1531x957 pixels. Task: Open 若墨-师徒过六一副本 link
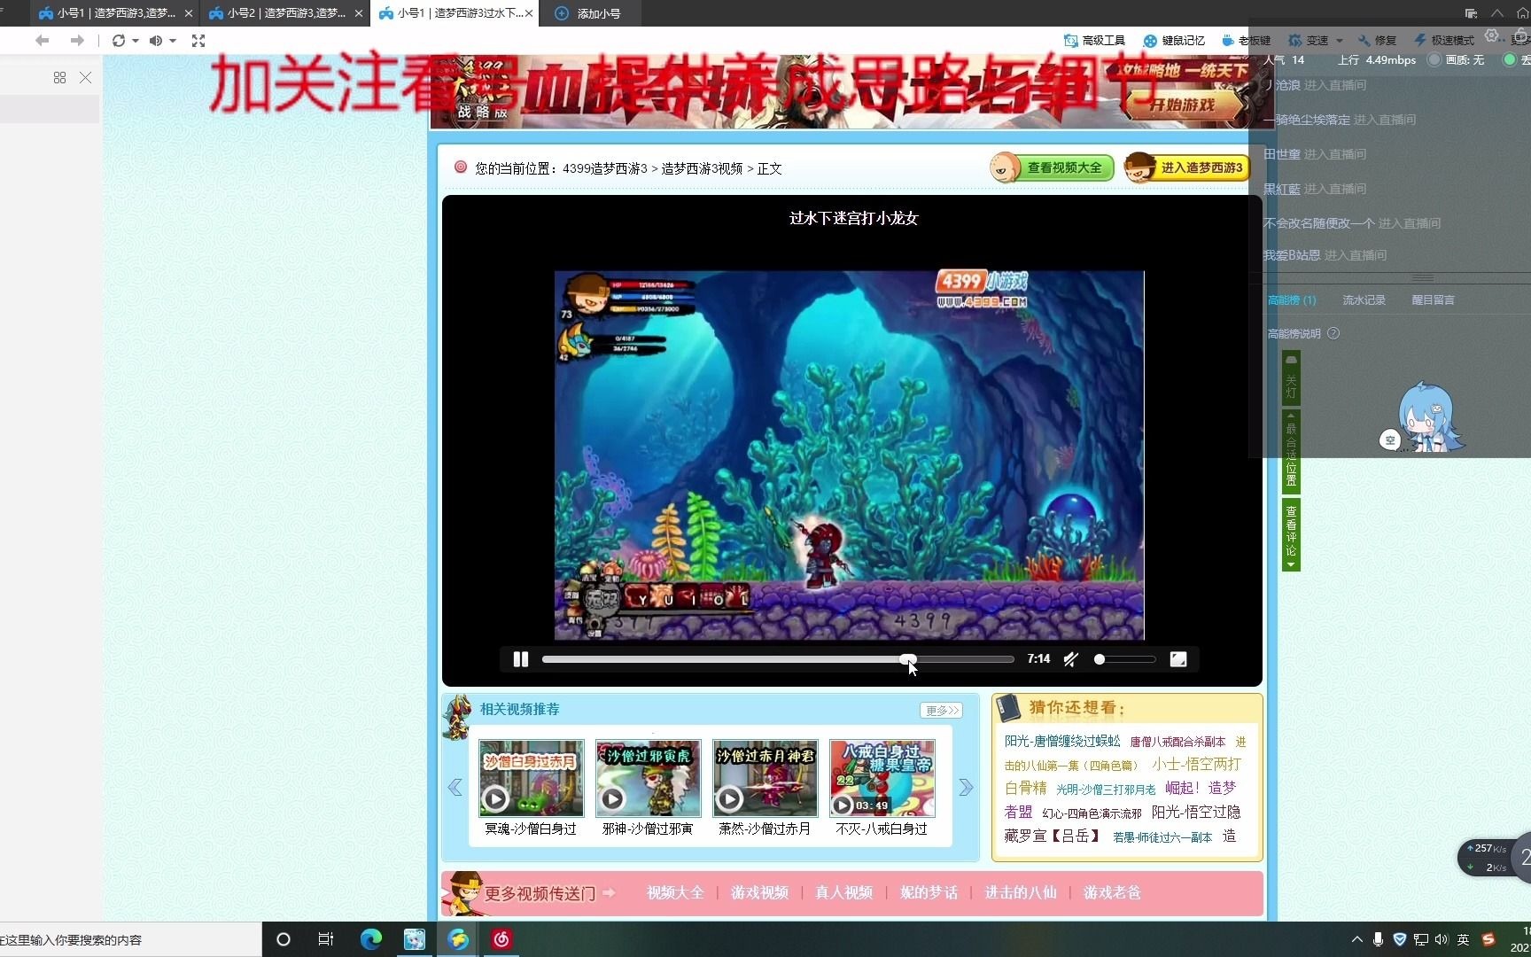(x=1162, y=837)
